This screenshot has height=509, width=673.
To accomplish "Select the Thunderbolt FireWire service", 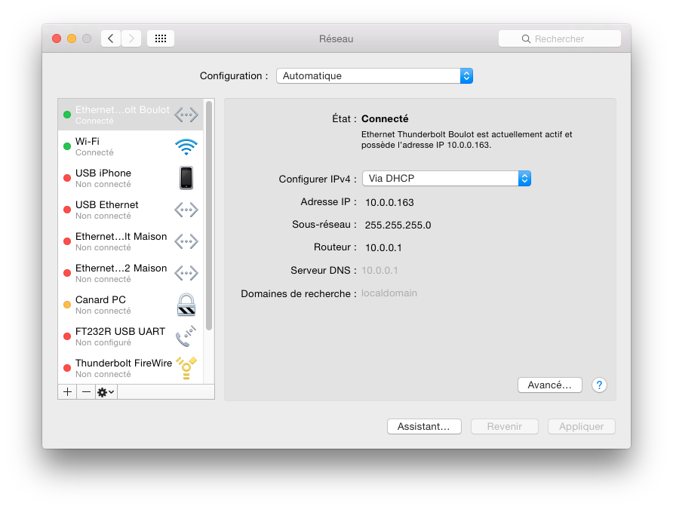I will 131,368.
